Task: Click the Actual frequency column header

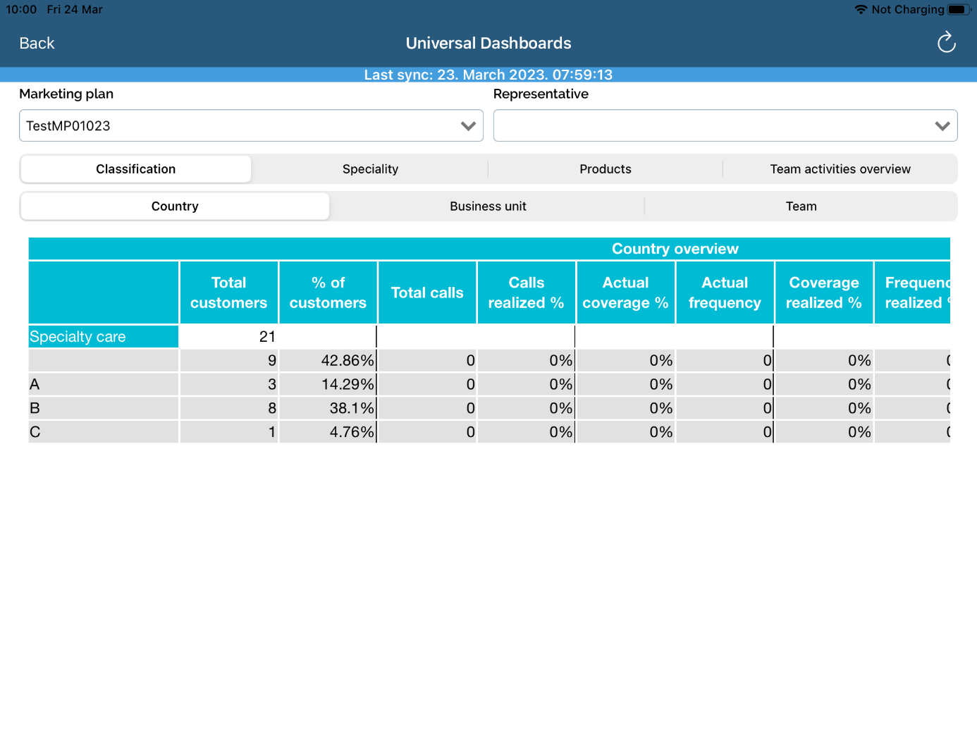Action: point(725,292)
